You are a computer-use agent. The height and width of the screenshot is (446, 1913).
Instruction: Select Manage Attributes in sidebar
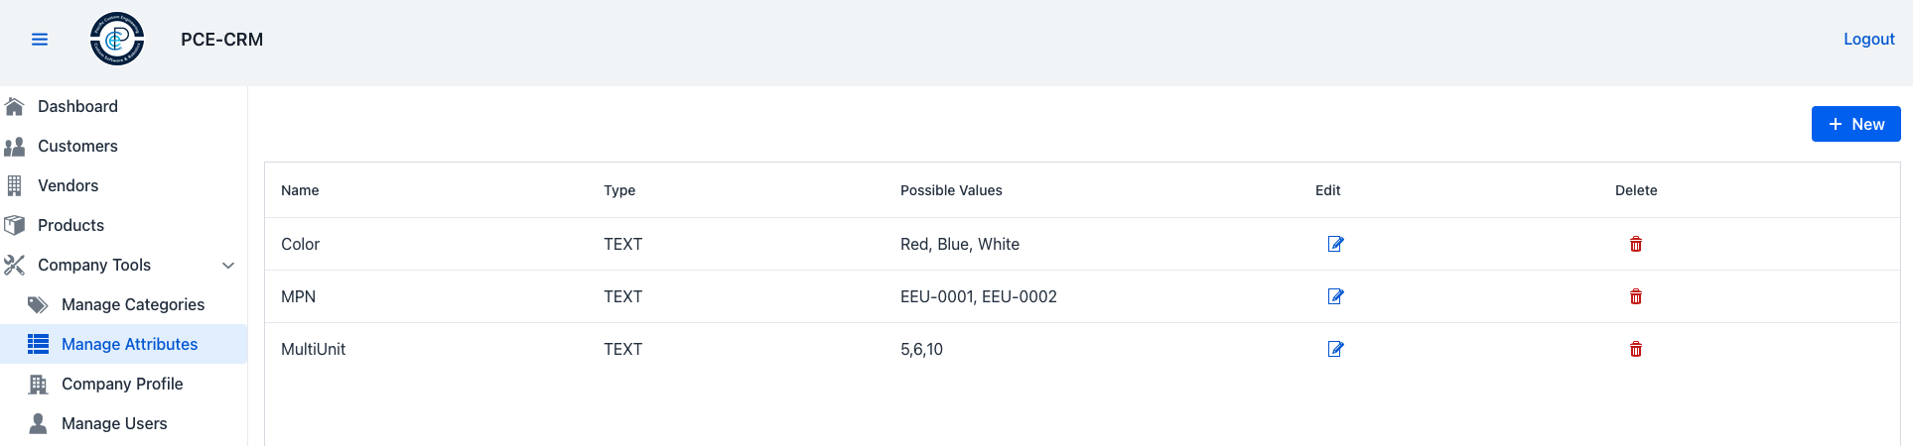click(x=129, y=344)
